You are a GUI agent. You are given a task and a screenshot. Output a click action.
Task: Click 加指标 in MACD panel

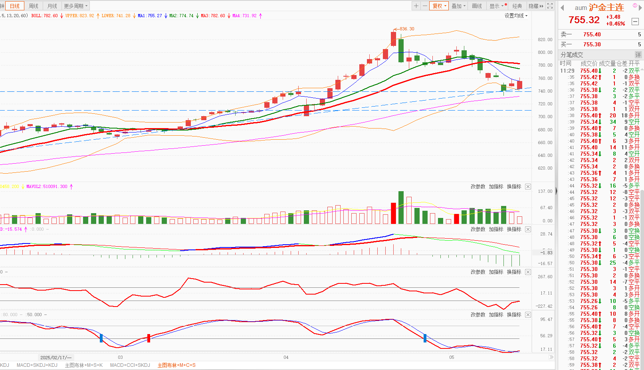click(496, 229)
